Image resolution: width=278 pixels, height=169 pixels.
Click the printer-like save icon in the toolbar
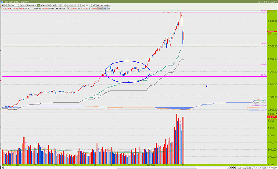[x=95, y=5]
